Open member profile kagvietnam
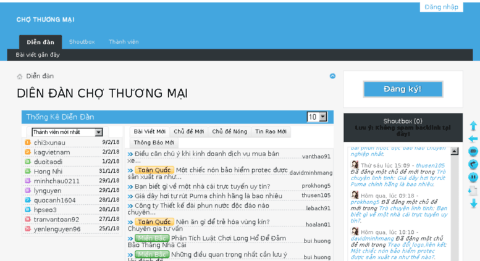Viewport: 480px width, 261px height. tap(52, 152)
